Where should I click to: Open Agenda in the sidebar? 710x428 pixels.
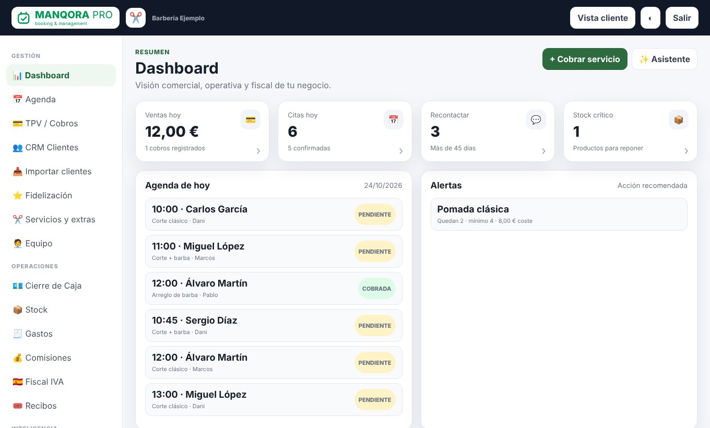pos(61,99)
